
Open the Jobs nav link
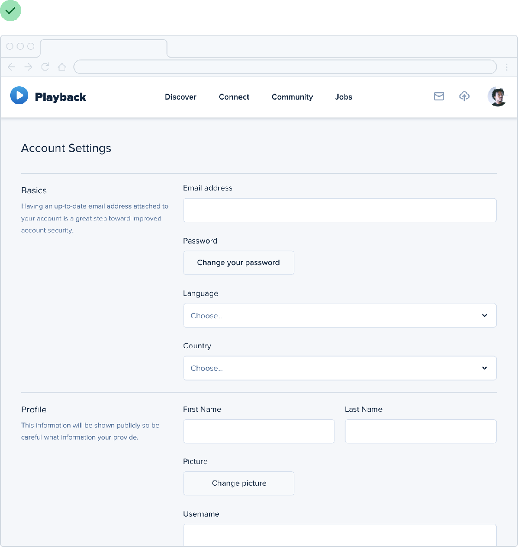(x=344, y=97)
